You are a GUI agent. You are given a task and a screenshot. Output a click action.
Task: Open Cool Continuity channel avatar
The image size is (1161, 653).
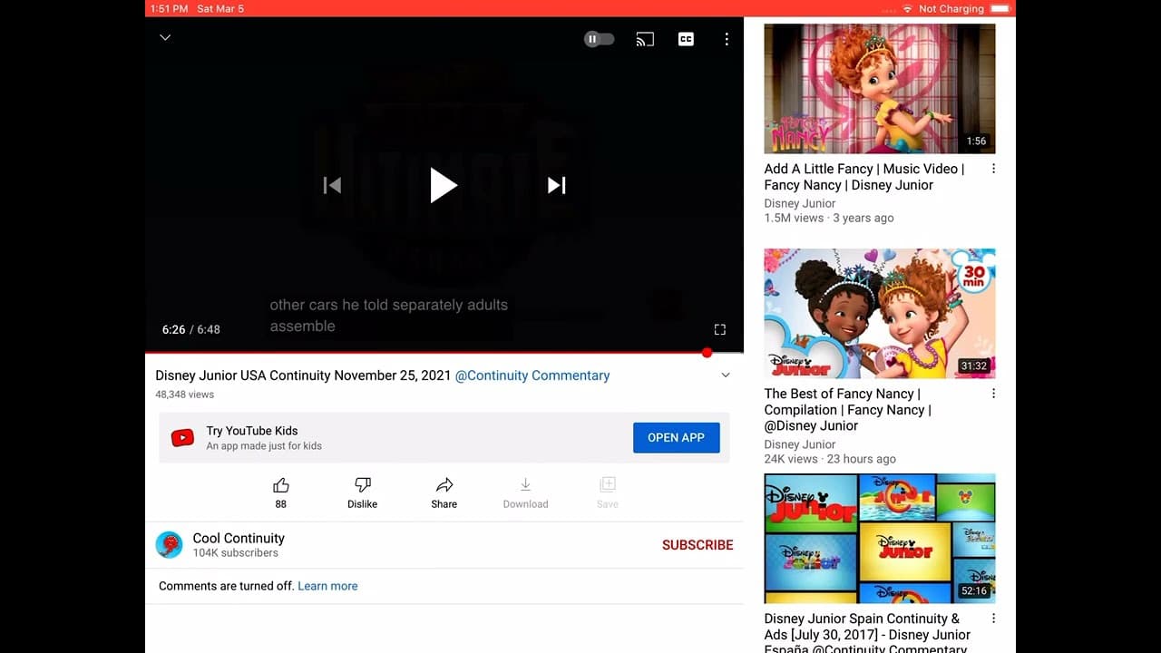pyautogui.click(x=170, y=545)
